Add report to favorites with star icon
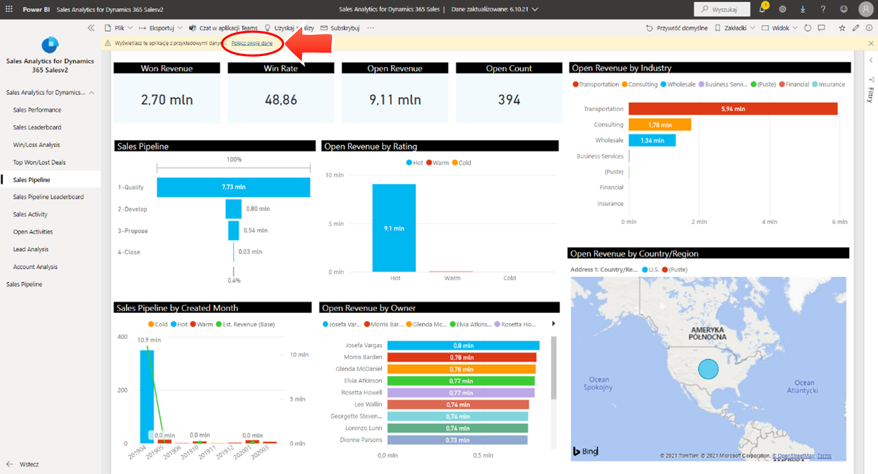 (842, 28)
